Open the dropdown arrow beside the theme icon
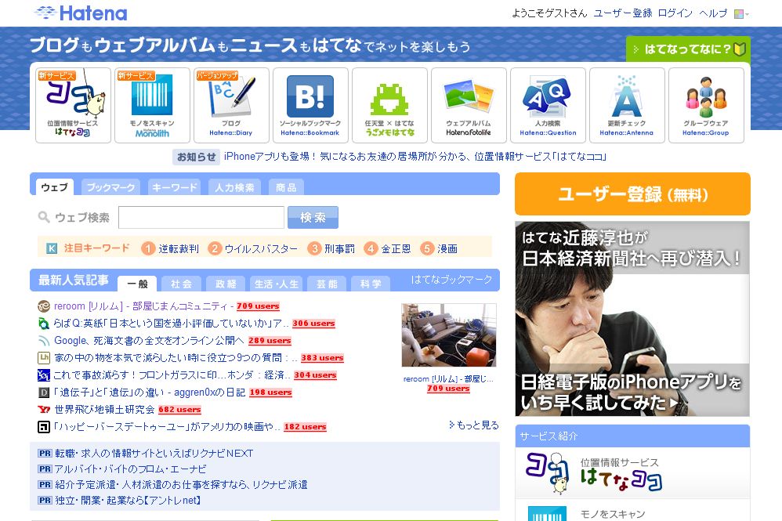 [x=747, y=14]
